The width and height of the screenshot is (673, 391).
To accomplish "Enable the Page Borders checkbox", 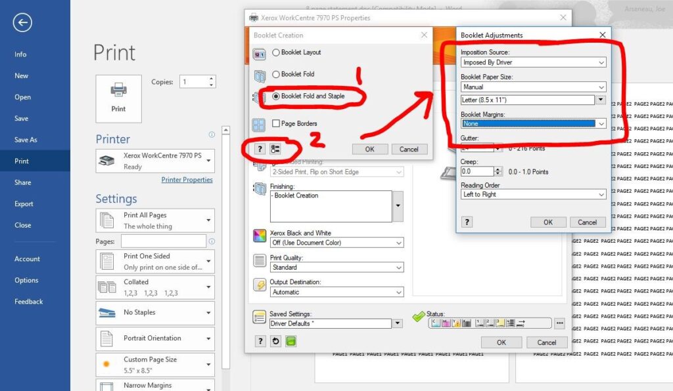I will [276, 123].
